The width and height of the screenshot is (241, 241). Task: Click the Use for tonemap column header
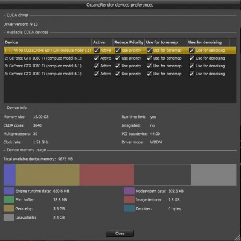pos(165,42)
